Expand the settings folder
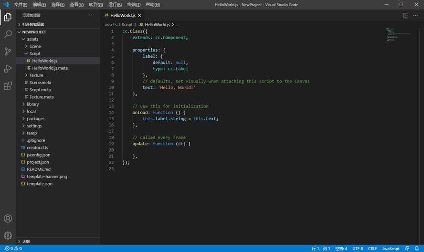The width and height of the screenshot is (424, 252). point(58,126)
